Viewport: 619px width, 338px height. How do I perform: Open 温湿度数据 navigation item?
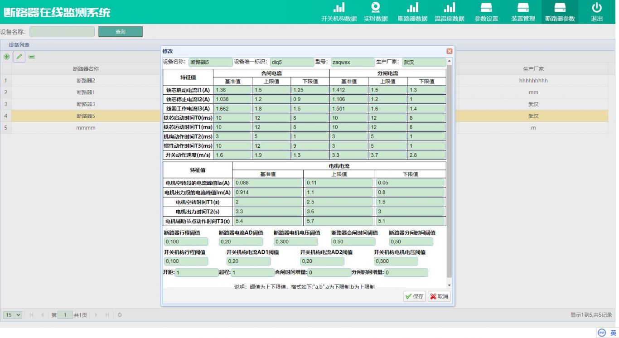(x=450, y=12)
